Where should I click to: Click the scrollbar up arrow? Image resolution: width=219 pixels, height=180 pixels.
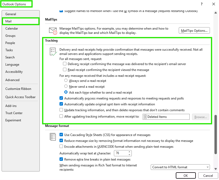tap(216, 13)
